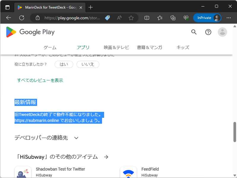
Task: Click scrollbar down arrow
Action: (x=235, y=176)
